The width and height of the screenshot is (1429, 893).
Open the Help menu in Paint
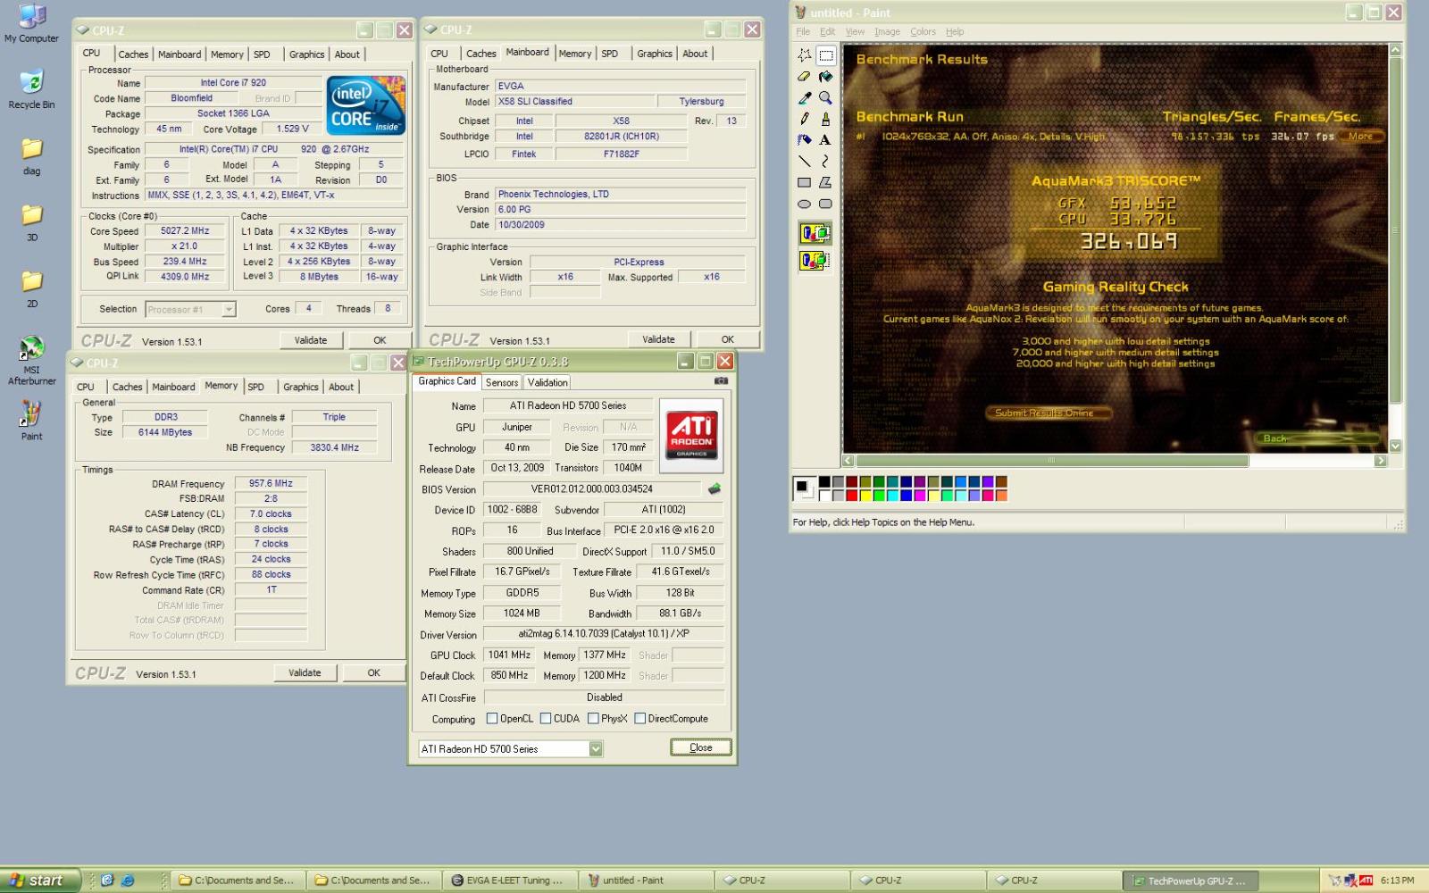click(955, 31)
